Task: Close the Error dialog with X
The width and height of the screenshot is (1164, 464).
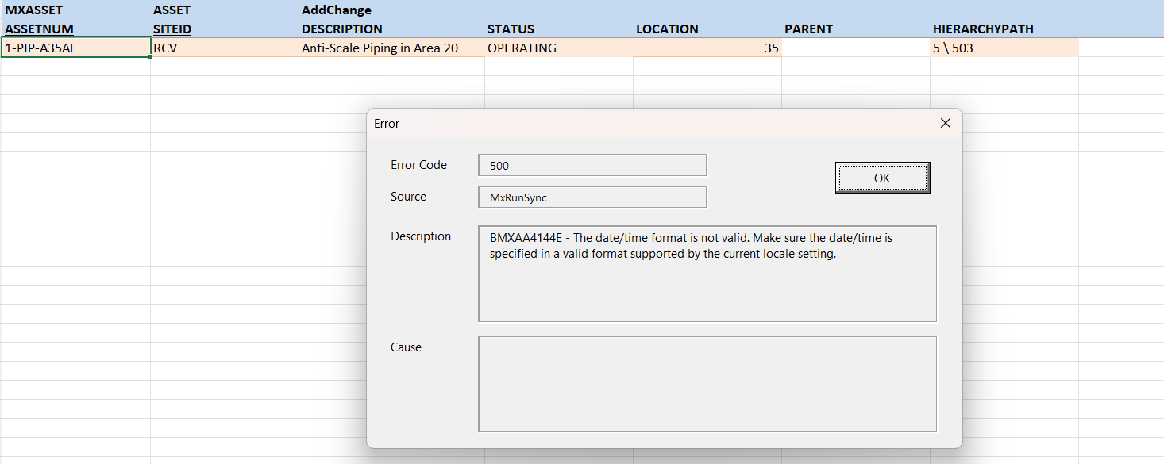Action: [945, 123]
